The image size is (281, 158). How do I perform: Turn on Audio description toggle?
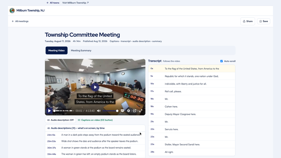pyautogui.click(x=61, y=120)
